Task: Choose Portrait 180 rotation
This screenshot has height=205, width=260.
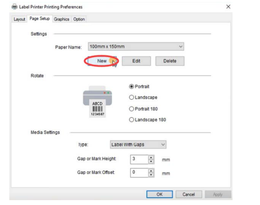Action: tap(143, 109)
